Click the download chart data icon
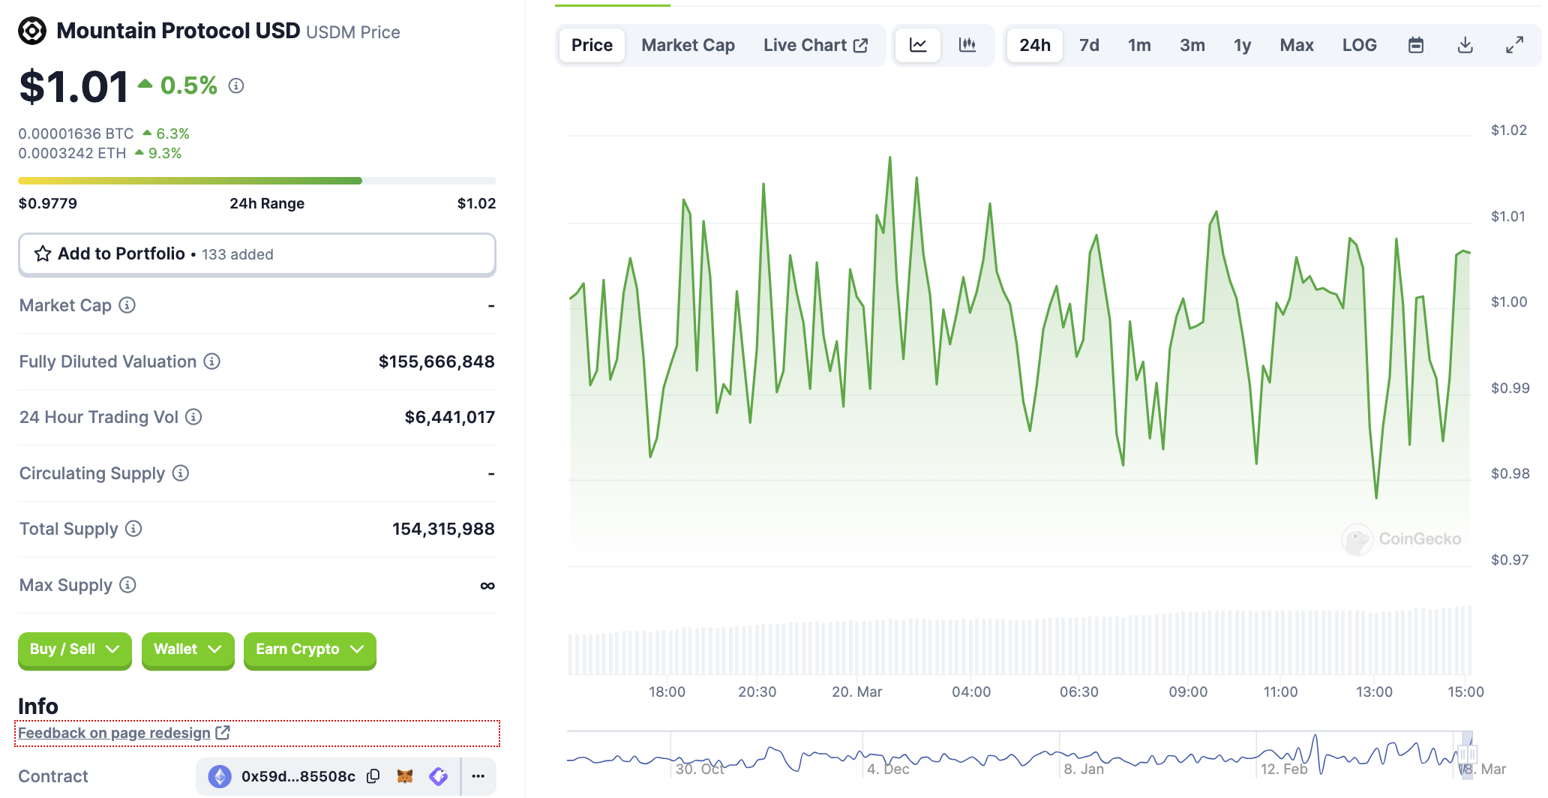1548x798 pixels. pyautogui.click(x=1465, y=45)
